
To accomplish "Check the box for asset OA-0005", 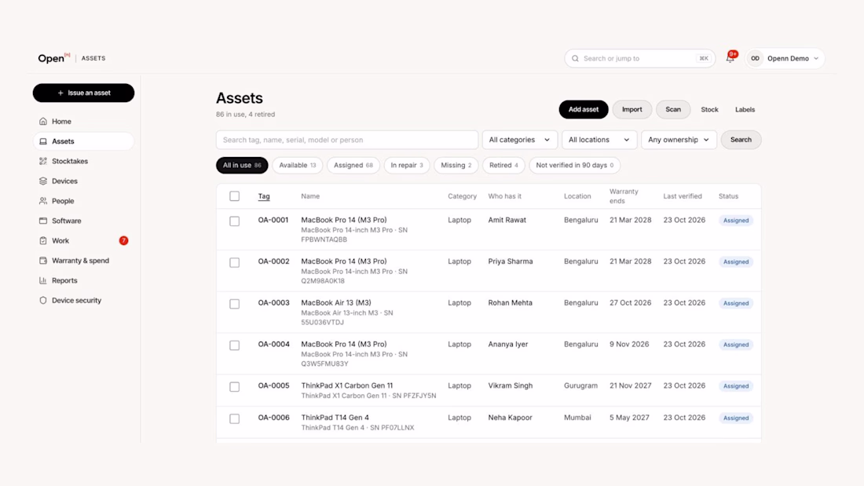I will pos(235,387).
